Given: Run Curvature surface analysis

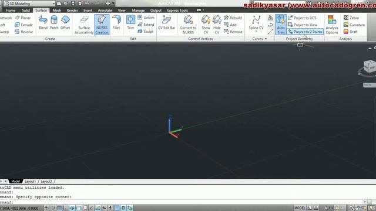Looking at the screenshot, I should click(x=354, y=25).
